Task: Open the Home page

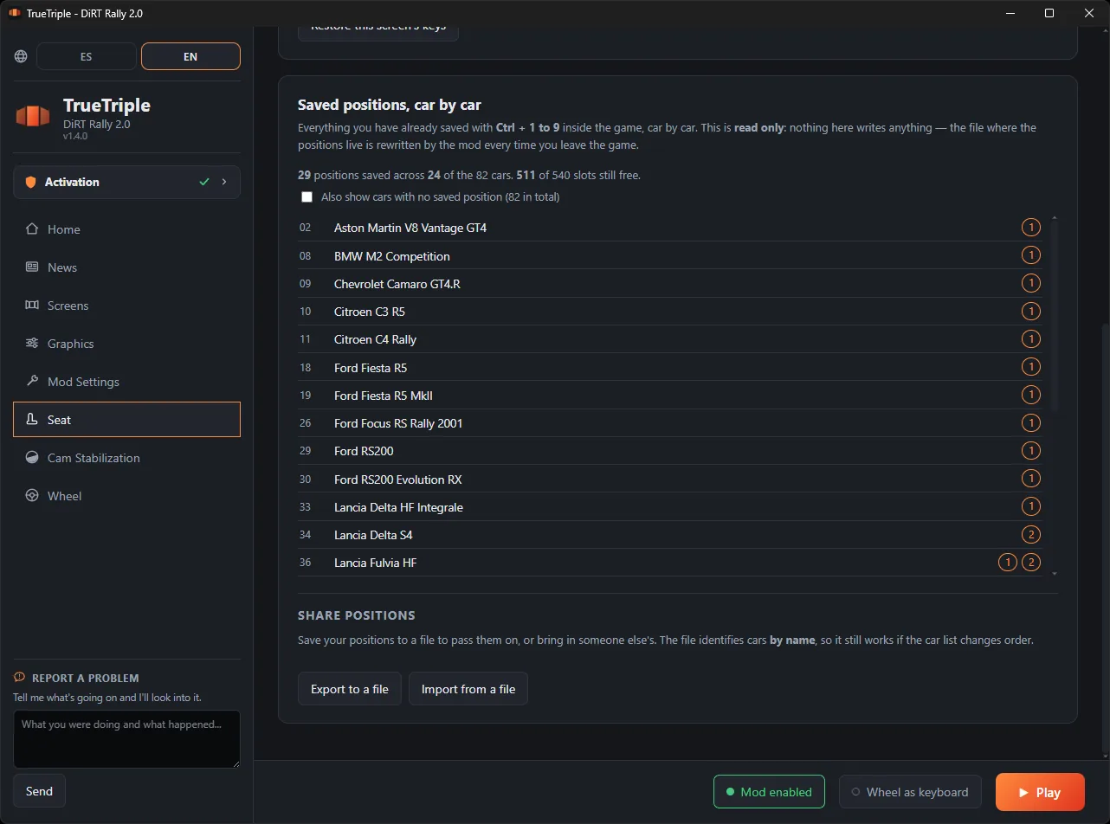Action: (126, 229)
